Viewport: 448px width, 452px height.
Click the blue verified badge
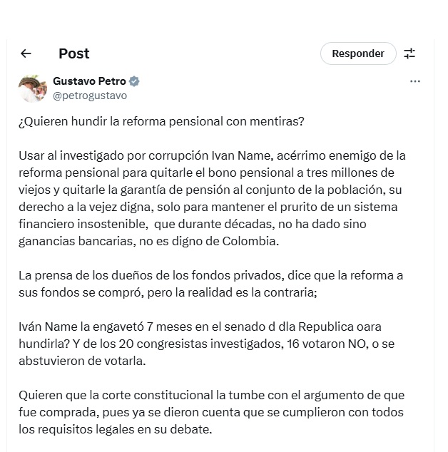pyautogui.click(x=134, y=81)
